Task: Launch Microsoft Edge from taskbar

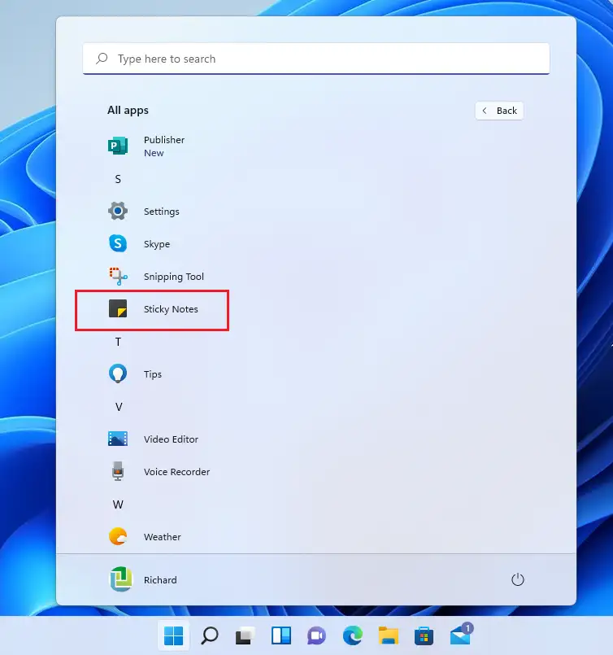Action: tap(353, 635)
